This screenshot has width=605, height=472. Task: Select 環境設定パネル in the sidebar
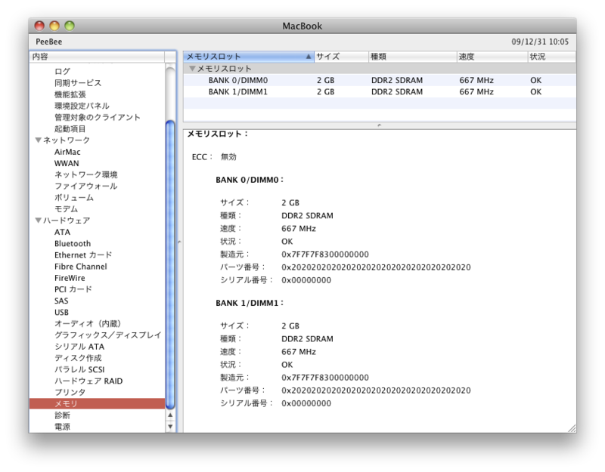coord(82,106)
